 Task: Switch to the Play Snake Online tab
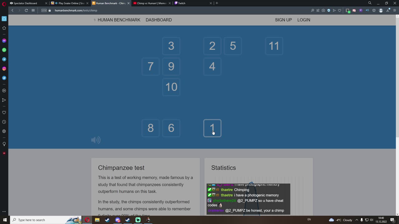(70, 3)
